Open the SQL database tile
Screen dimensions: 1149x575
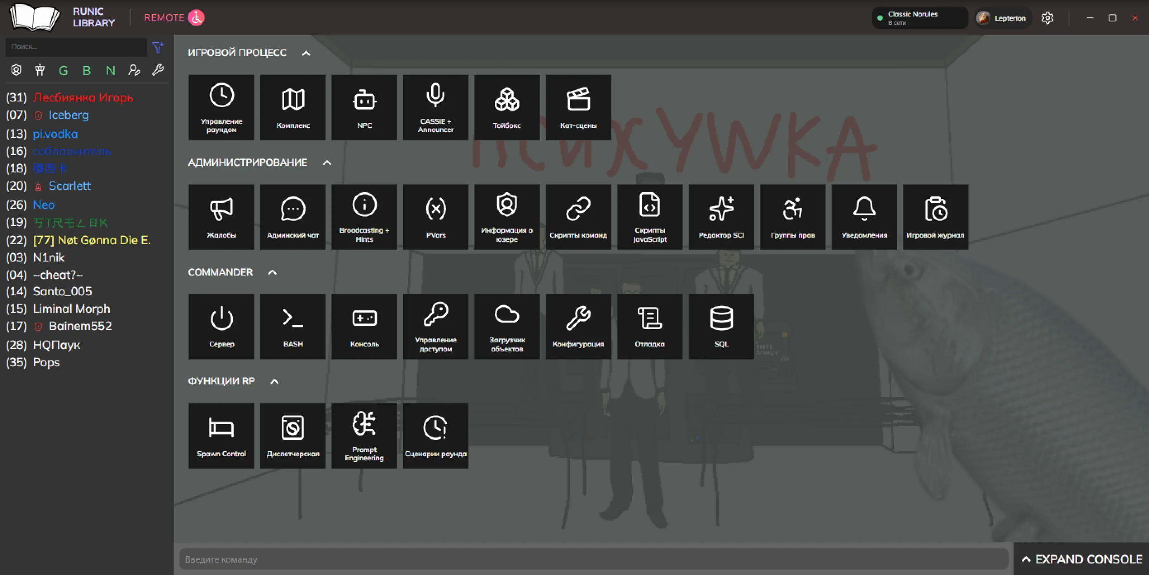(x=721, y=326)
